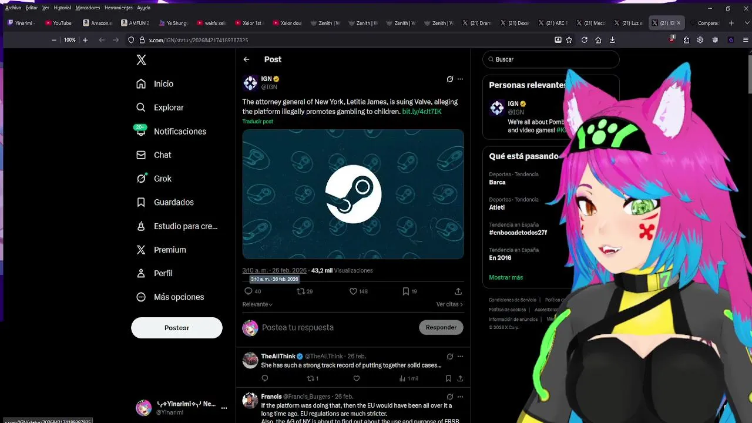This screenshot has width=752, height=423.
Task: Open the browser extensions puzzle icon
Action: pos(686,40)
